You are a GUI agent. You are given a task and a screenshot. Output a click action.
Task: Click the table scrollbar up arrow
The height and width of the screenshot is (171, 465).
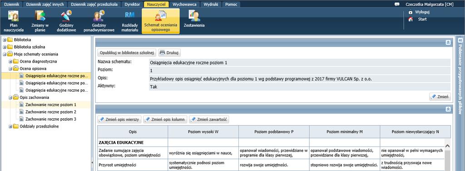point(447,146)
